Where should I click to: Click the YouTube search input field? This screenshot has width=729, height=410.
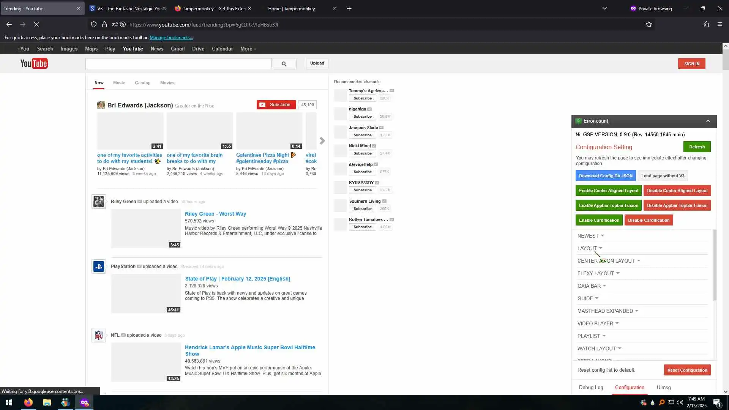(x=178, y=64)
